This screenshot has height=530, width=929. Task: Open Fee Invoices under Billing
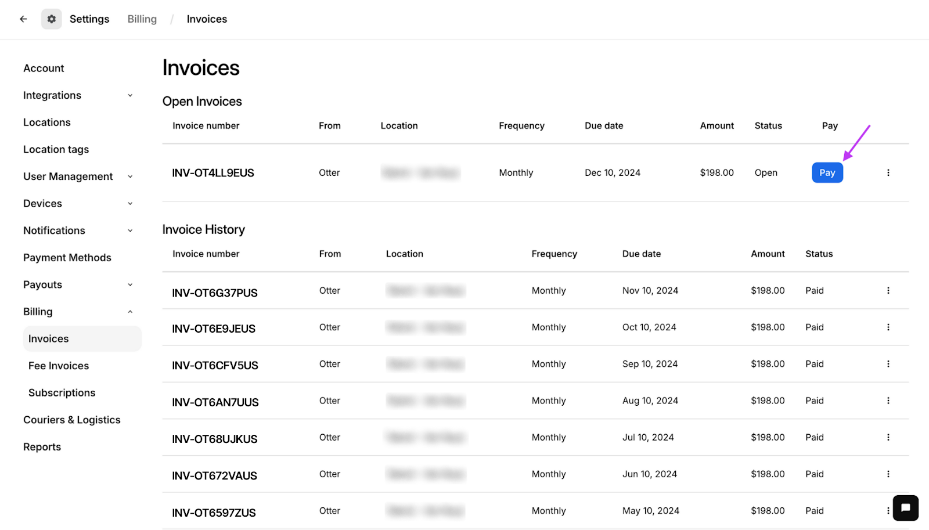tap(59, 366)
